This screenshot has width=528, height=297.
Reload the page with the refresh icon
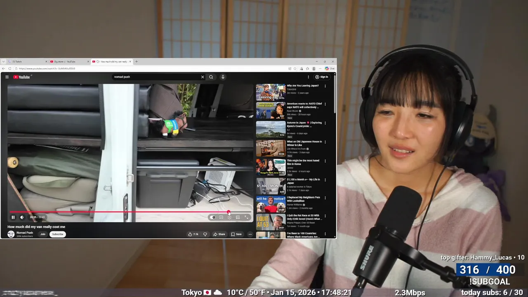10,68
